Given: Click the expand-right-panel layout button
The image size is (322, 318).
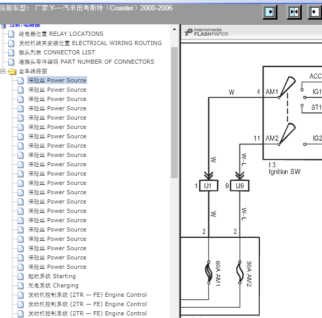Looking at the screenshot, I should pos(315,12).
